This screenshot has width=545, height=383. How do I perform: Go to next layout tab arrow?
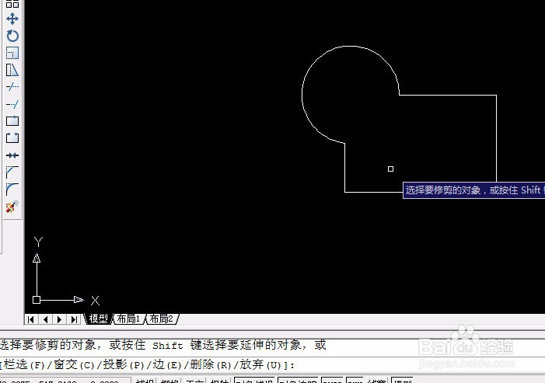[x=59, y=319]
